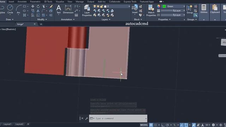
Task: Activate the Copy tool
Action: click(33, 11)
